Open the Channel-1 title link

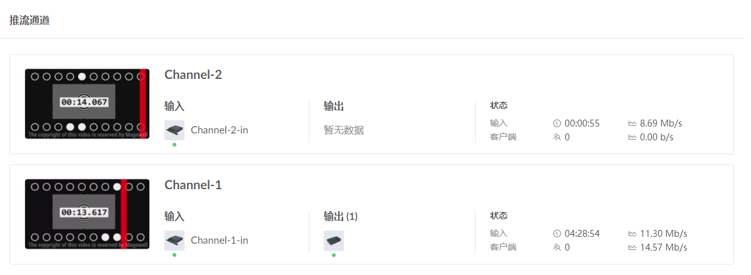click(193, 185)
